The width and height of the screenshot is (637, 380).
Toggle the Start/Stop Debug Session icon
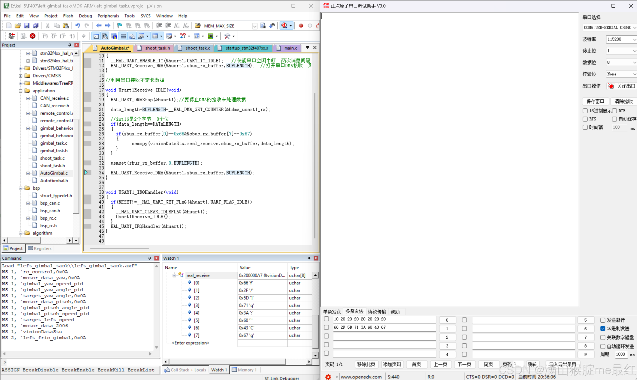pyautogui.click(x=284, y=26)
